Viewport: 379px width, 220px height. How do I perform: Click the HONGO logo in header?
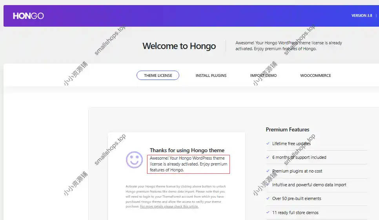pyautogui.click(x=28, y=16)
